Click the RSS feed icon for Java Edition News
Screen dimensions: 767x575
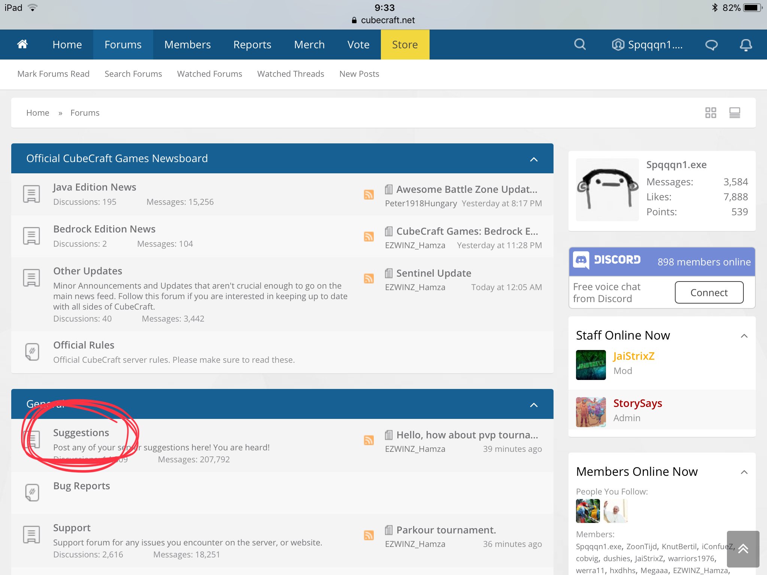[369, 194]
